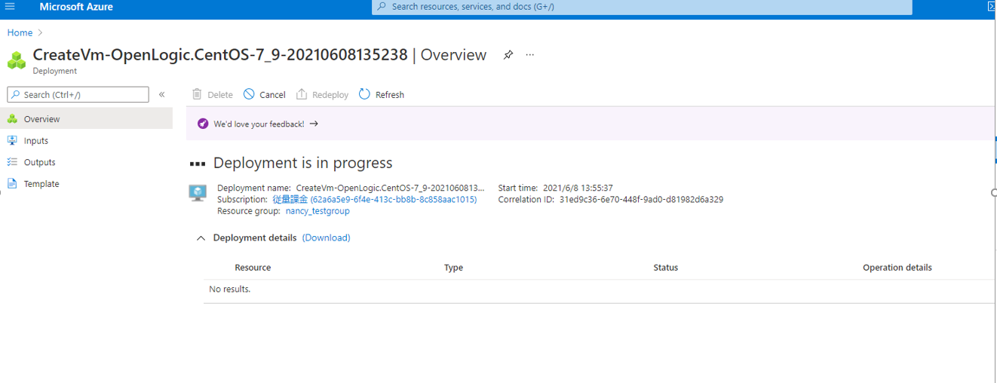The height and width of the screenshot is (383, 997).
Task: Sort by Status column header
Action: 666,268
